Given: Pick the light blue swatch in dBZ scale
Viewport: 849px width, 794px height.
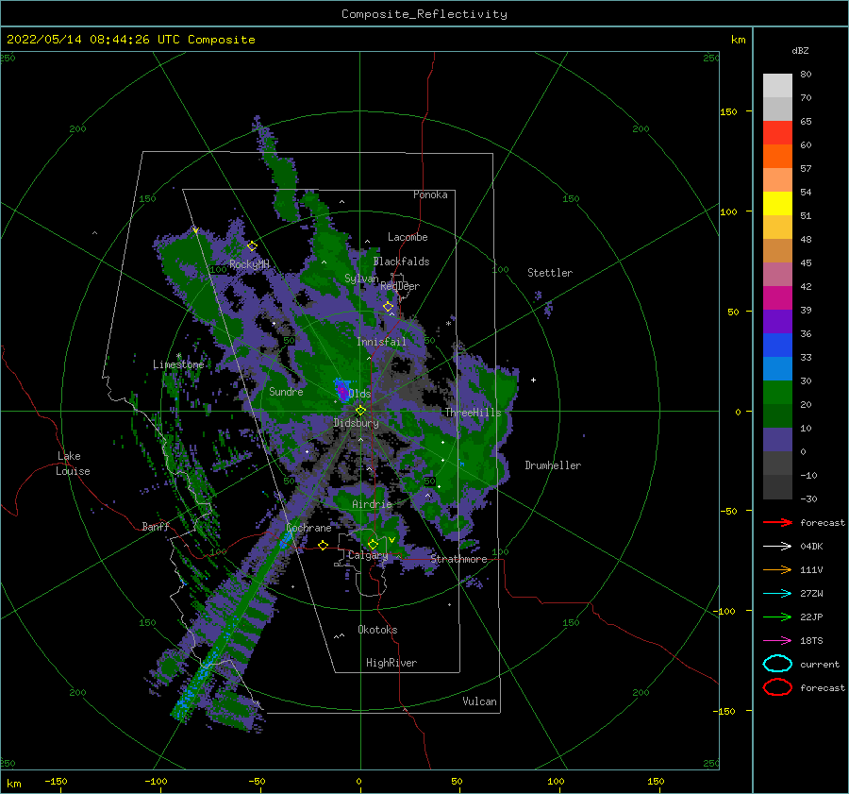Looking at the screenshot, I should point(777,369).
